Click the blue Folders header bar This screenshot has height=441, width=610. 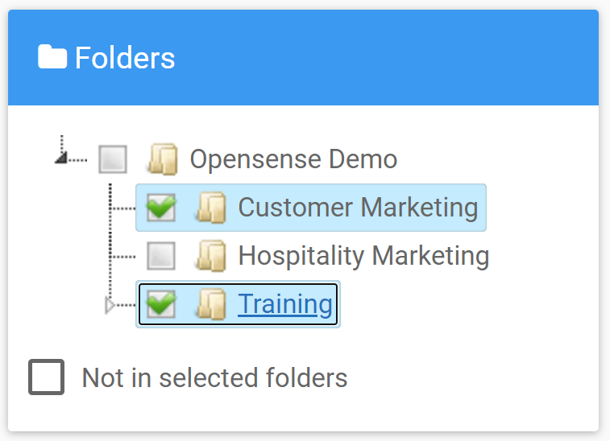pos(304,57)
